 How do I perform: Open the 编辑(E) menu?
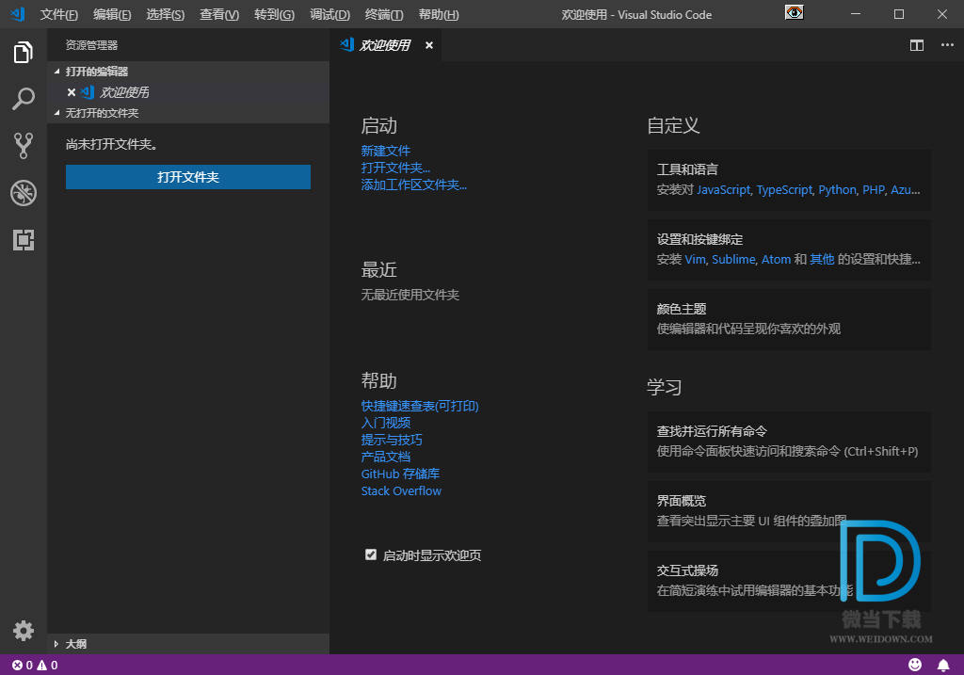[112, 15]
